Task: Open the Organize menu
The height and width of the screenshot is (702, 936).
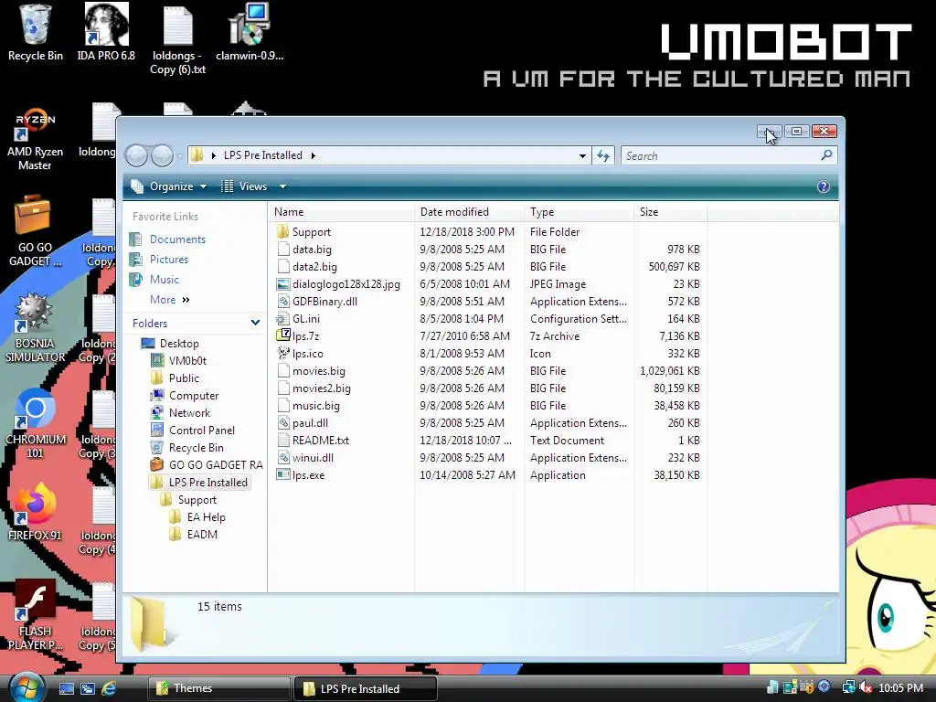Action: (x=169, y=186)
